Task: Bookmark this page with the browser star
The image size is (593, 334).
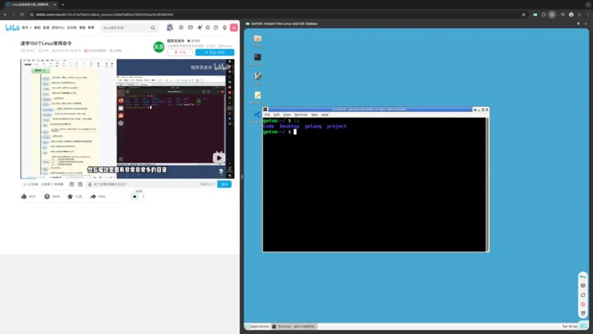Action: (524, 15)
